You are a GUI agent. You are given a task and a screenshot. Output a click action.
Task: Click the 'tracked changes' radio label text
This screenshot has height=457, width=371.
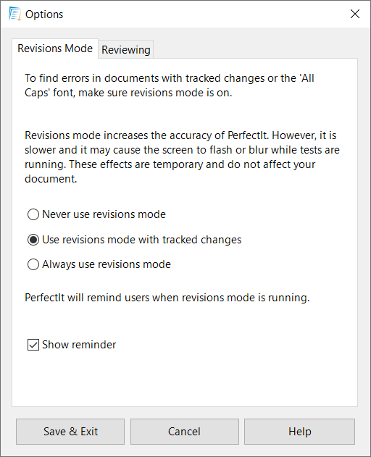point(142,240)
